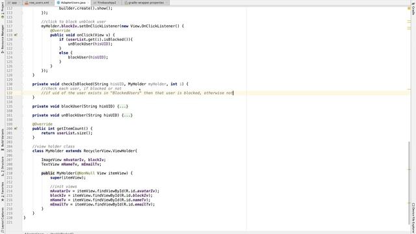The width and height of the screenshot is (416, 234).
Task: Close the row_users.xml tab
Action: 52,3
